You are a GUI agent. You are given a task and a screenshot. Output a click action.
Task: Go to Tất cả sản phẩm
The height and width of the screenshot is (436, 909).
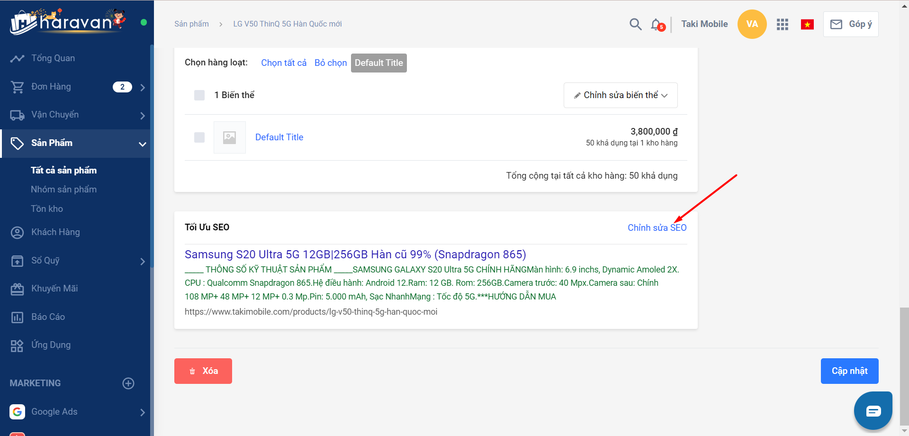pos(63,170)
